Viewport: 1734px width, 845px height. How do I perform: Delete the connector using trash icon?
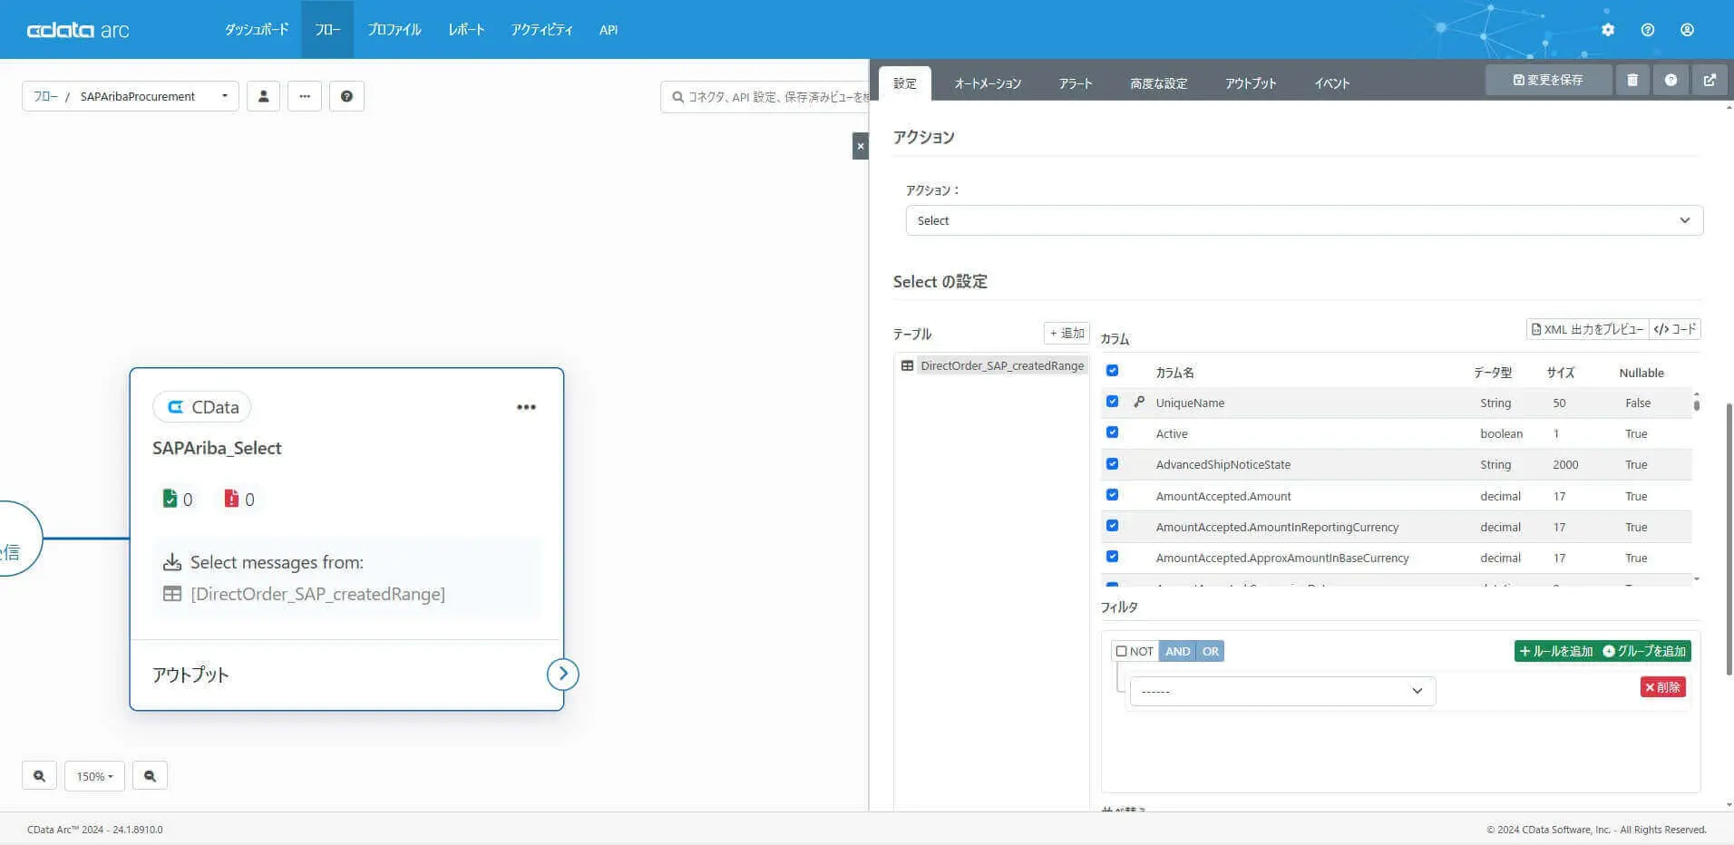pos(1632,80)
